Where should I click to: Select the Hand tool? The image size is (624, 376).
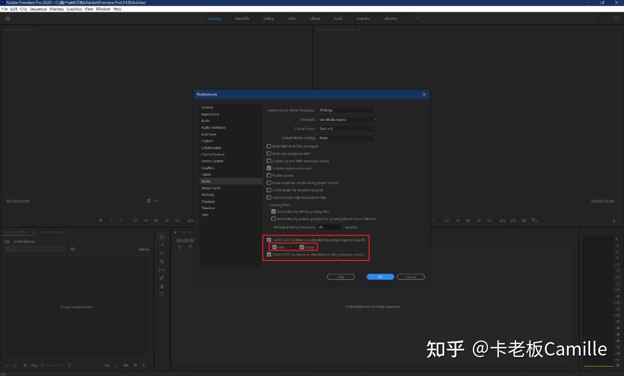coord(162,286)
